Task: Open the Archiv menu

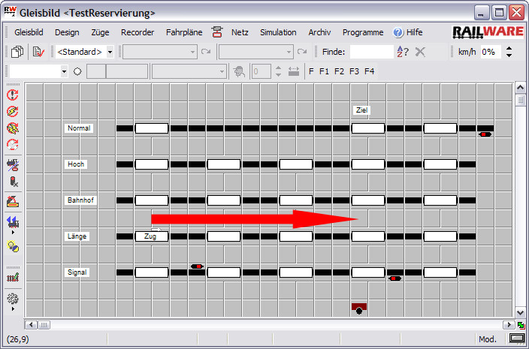Action: 319,32
